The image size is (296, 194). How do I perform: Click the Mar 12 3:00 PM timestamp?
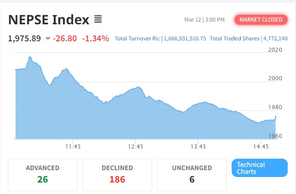click(x=204, y=20)
